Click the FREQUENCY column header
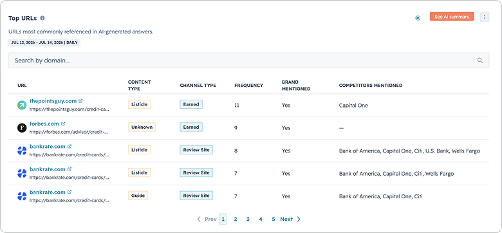This screenshot has width=502, height=233. click(x=248, y=86)
